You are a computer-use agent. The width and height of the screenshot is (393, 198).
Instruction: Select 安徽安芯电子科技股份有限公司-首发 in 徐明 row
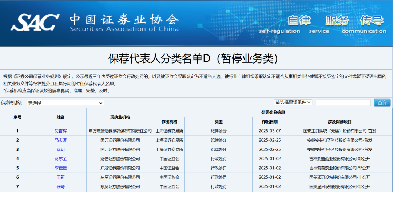(340, 149)
